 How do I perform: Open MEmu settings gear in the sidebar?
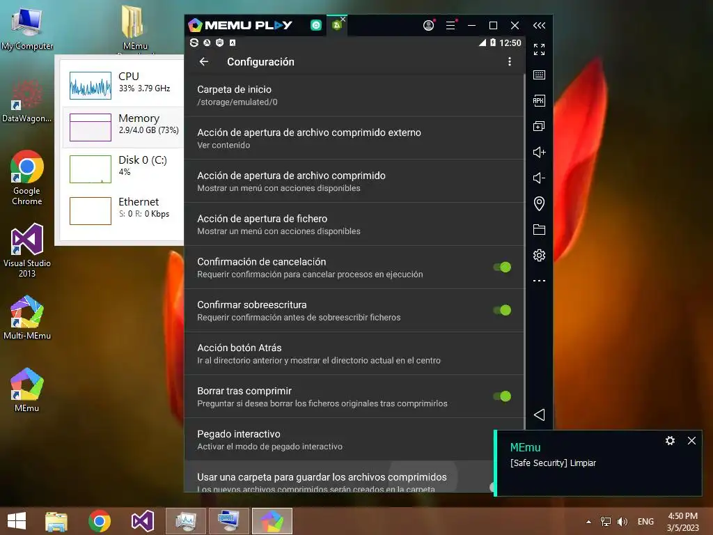point(539,255)
